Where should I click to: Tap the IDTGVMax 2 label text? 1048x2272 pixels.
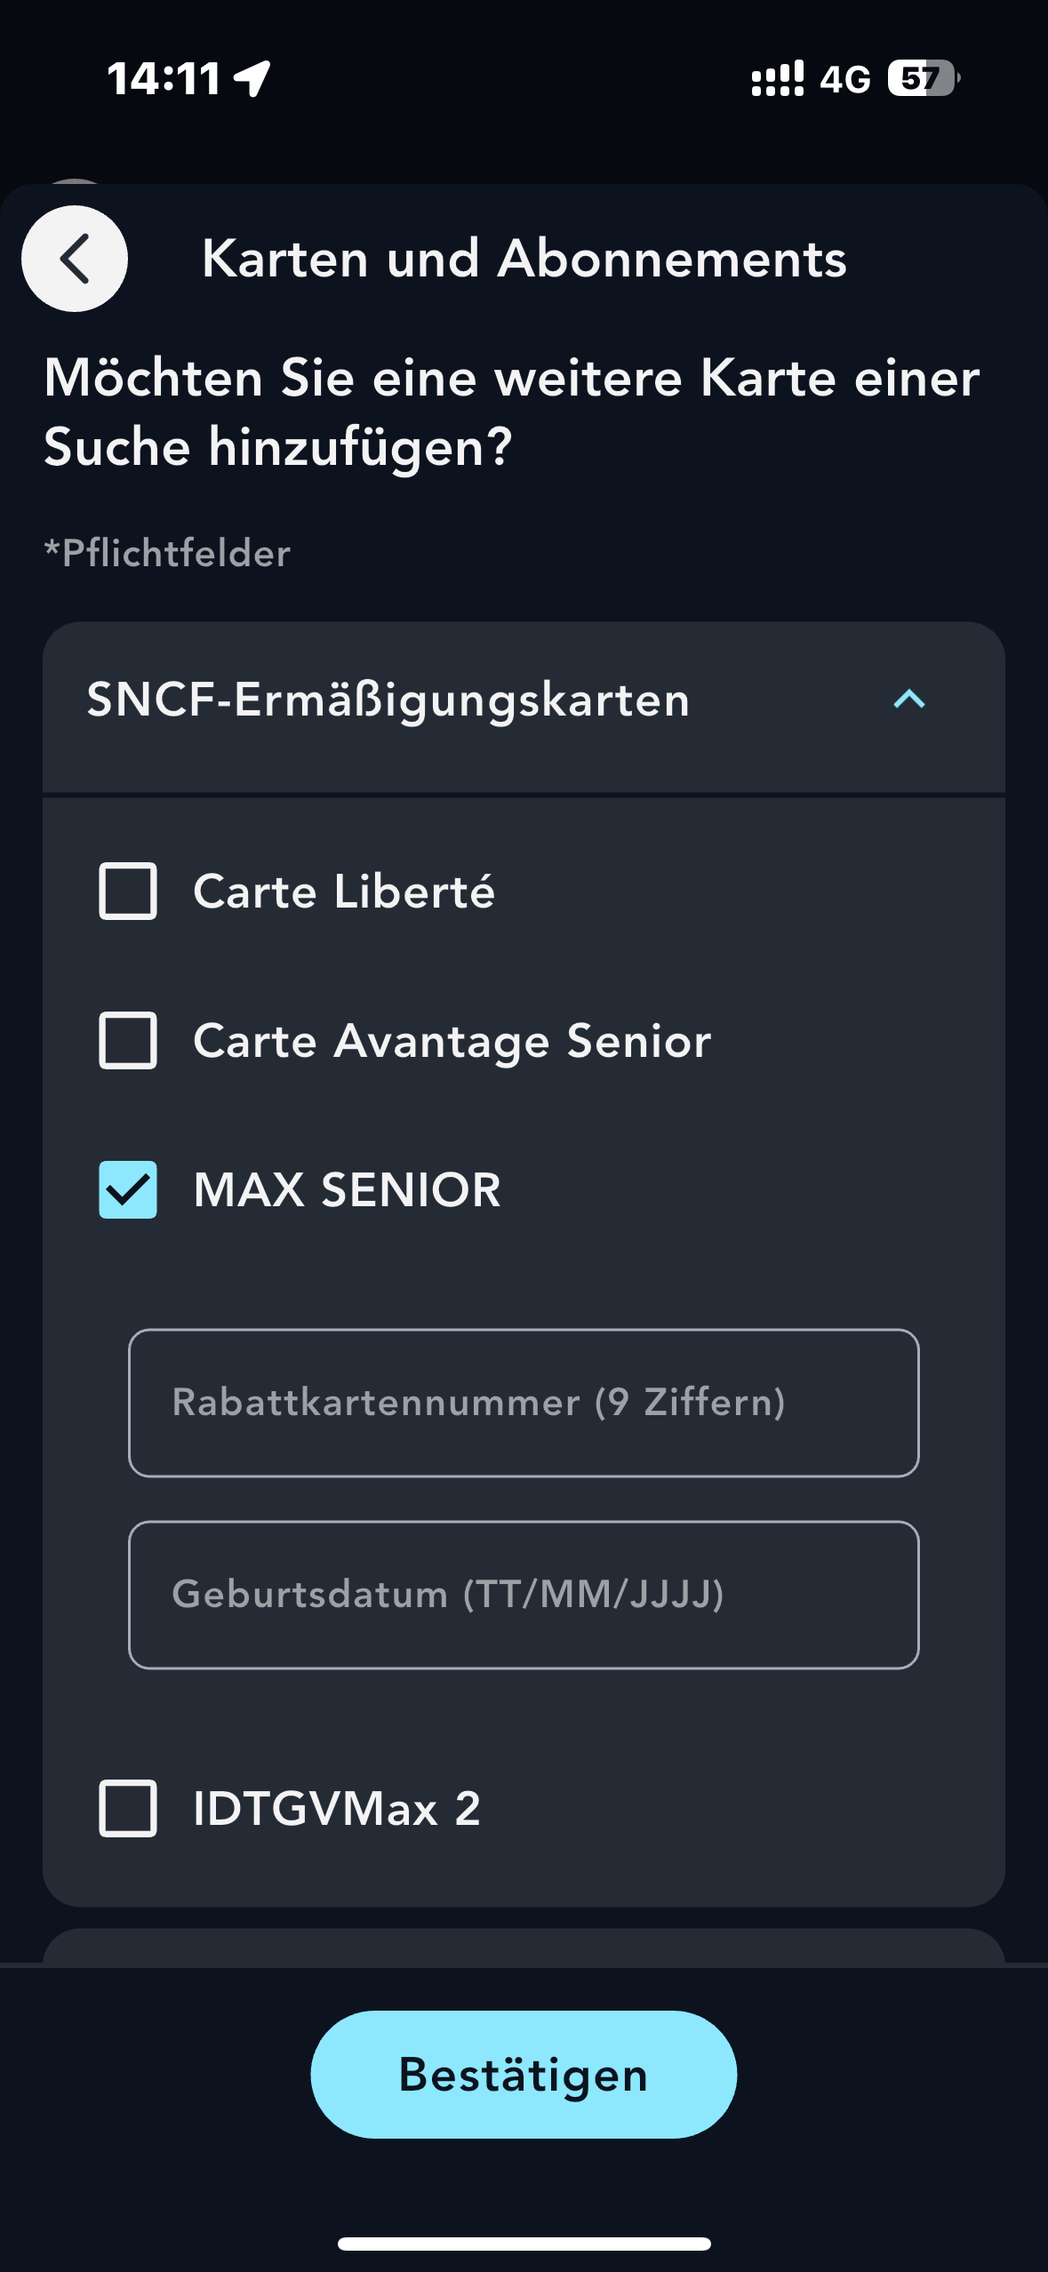pyautogui.click(x=337, y=1809)
